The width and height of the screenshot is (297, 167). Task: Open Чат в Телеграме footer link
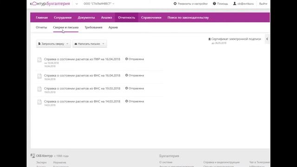(x=259, y=162)
